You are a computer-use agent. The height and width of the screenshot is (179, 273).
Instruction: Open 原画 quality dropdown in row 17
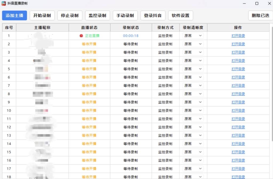(193, 169)
